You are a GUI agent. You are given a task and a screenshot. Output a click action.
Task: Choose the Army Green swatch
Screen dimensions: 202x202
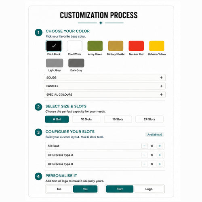click(x=95, y=46)
